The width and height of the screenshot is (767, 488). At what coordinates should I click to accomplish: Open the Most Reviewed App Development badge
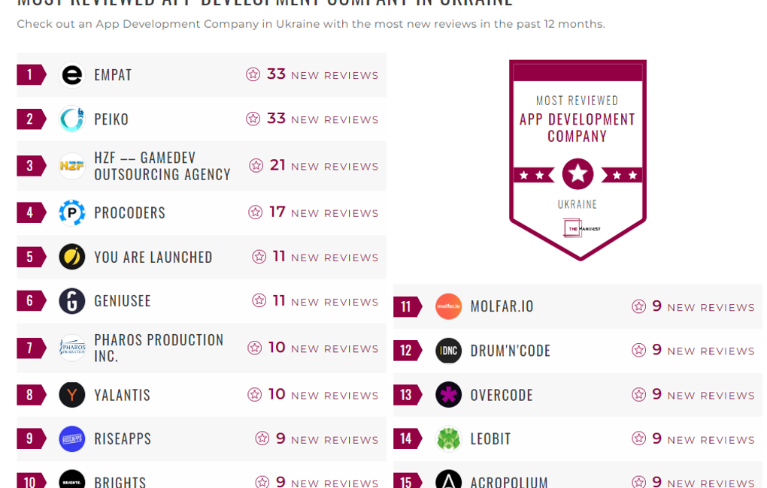[578, 160]
